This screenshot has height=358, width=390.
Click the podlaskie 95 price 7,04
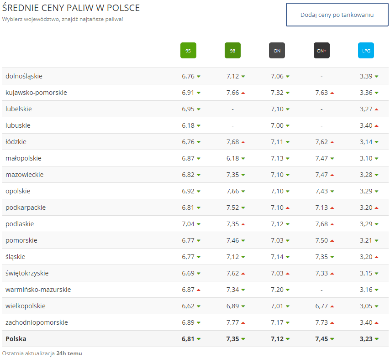188,224
